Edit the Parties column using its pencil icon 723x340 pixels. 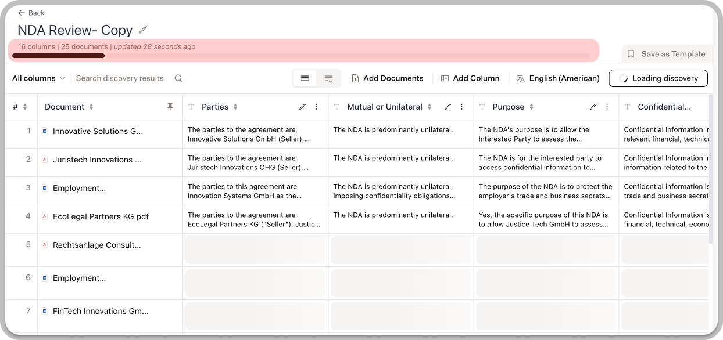pos(302,107)
